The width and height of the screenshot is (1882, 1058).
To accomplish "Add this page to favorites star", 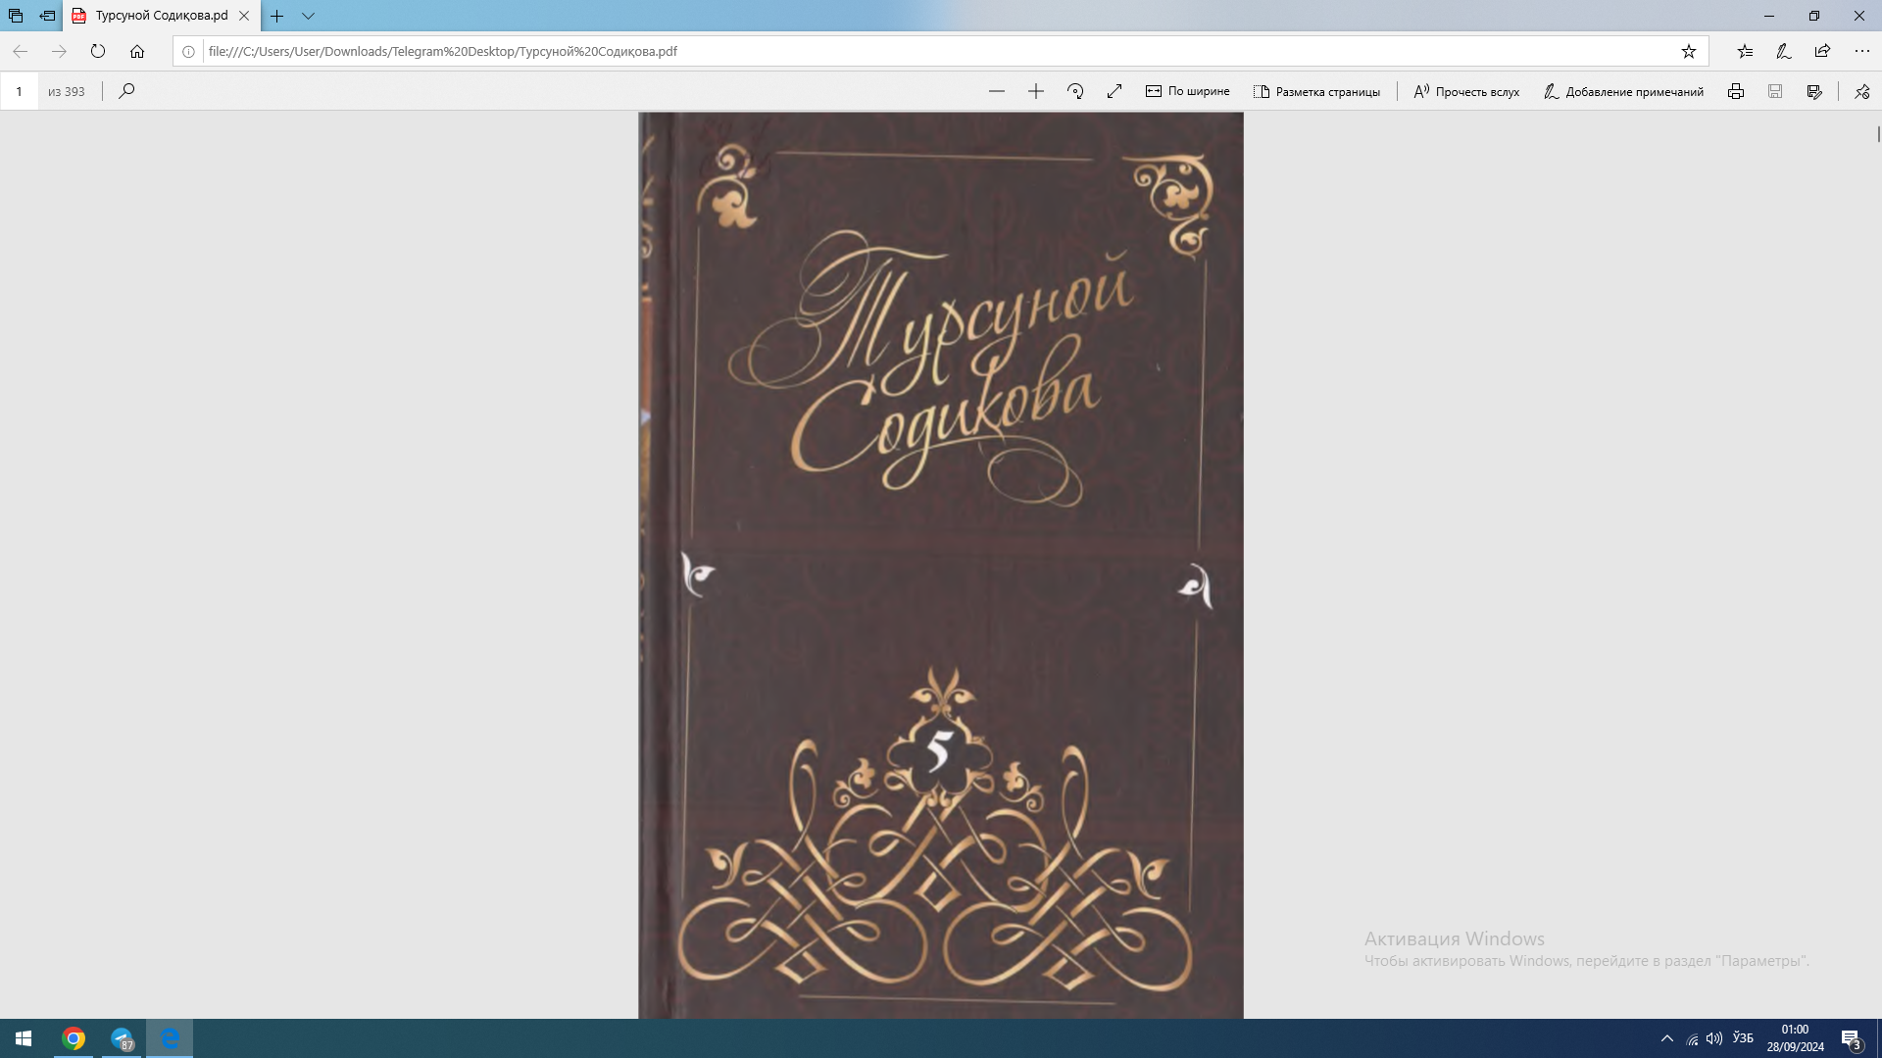I will tap(1689, 51).
